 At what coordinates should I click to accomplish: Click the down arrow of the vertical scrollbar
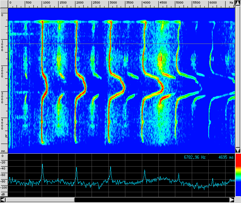coord(237,150)
